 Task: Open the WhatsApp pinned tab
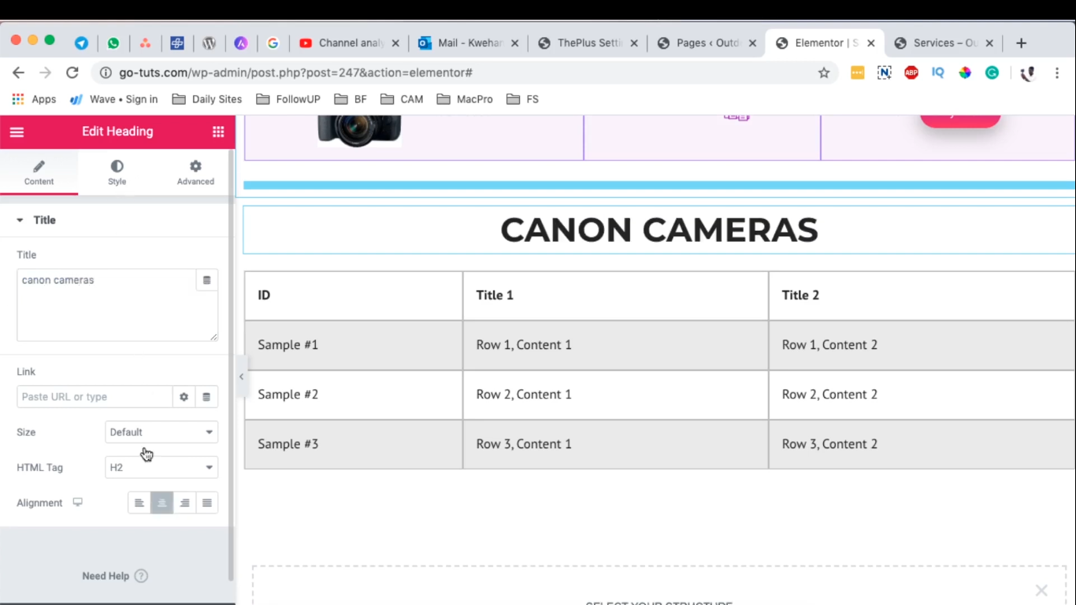click(x=113, y=43)
